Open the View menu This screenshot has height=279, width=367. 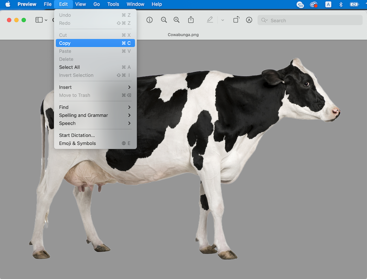pyautogui.click(x=81, y=4)
